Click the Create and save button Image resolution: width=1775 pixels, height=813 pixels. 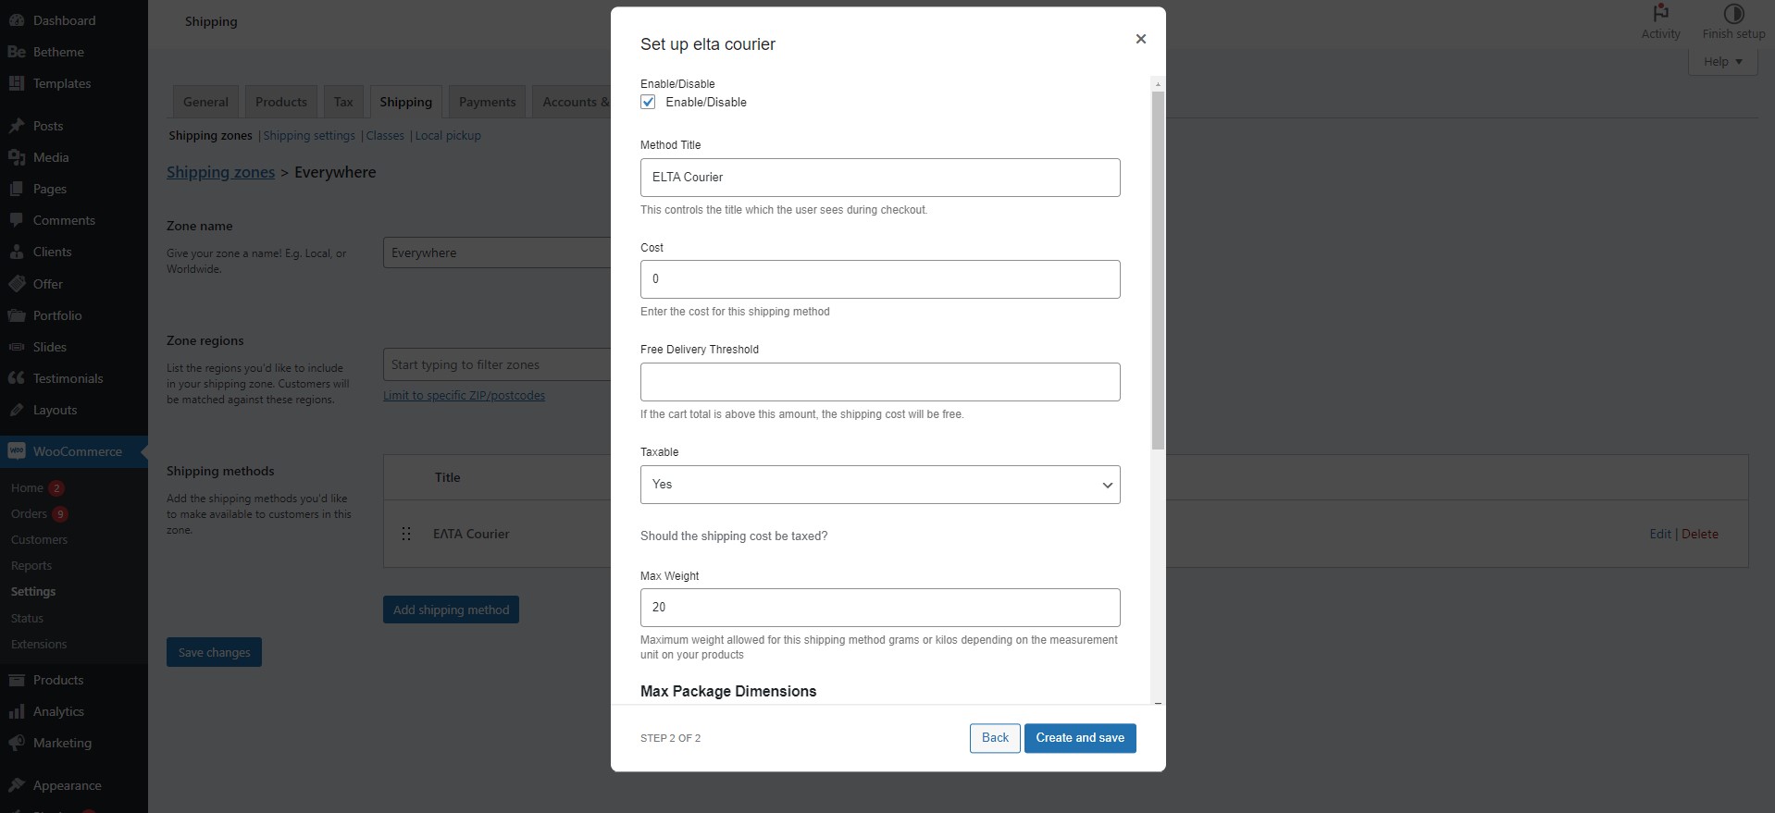pyautogui.click(x=1079, y=738)
